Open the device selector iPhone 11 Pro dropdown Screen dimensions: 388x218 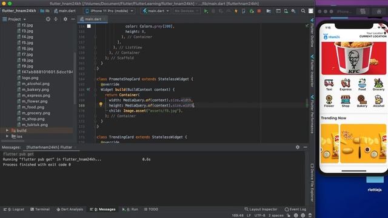click(x=109, y=11)
